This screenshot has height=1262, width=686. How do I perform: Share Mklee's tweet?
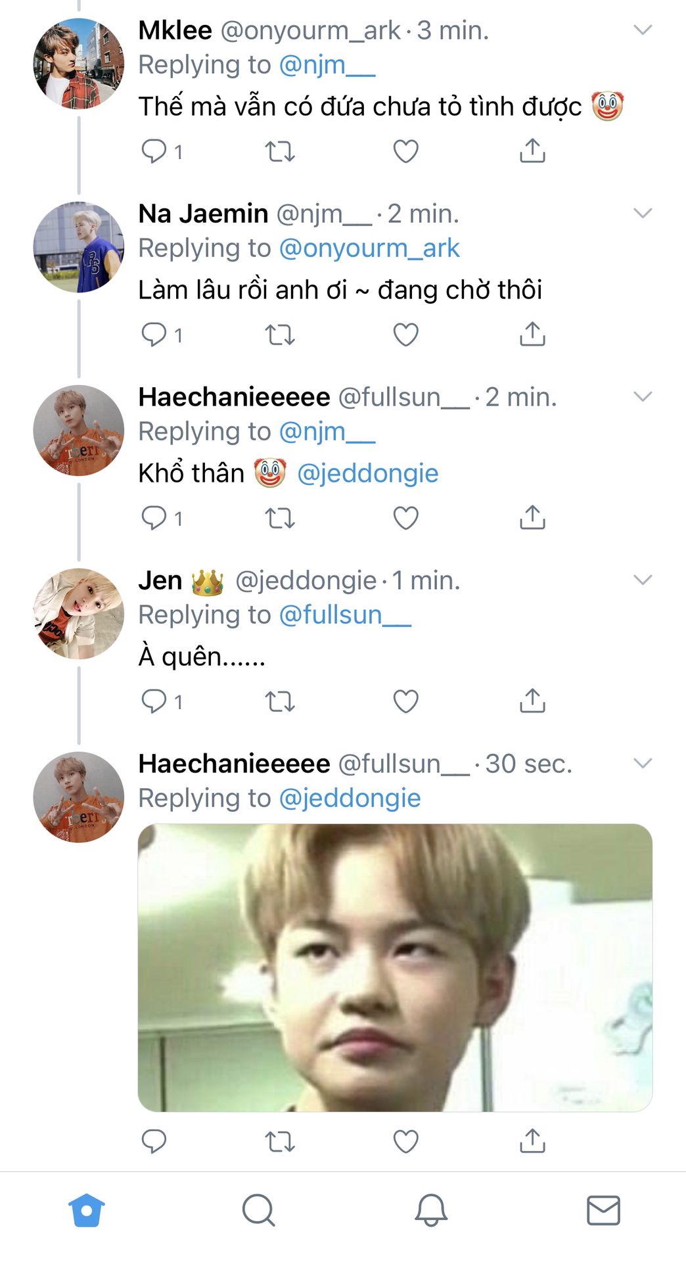(532, 151)
